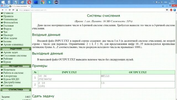Open the Гостевая page
This screenshot has width=177, height=100.
tap(8, 26)
